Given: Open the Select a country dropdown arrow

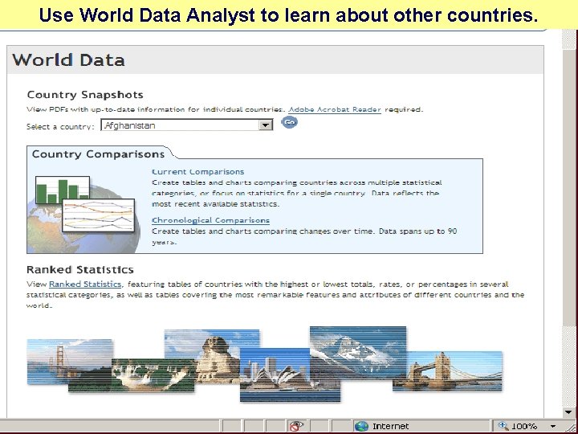Looking at the screenshot, I should pyautogui.click(x=265, y=125).
